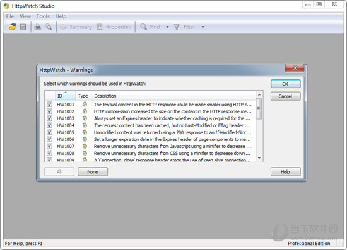Screen dimensions: 347x250
Task: Click the Save disk icon in the toolbar
Action: pos(23,27)
